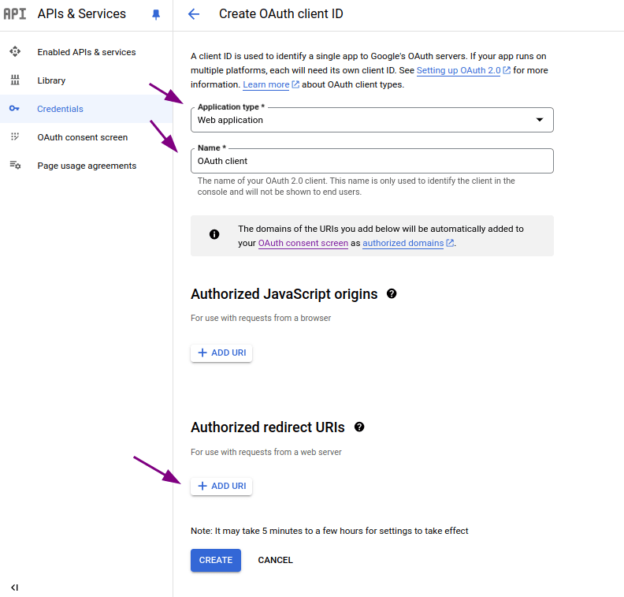Add URI under Authorized redirect URIs

221,486
